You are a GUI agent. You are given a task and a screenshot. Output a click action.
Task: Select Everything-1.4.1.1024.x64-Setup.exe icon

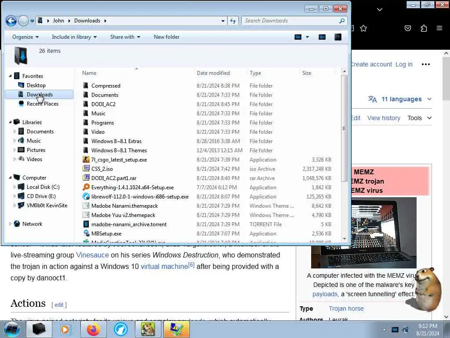(86, 187)
